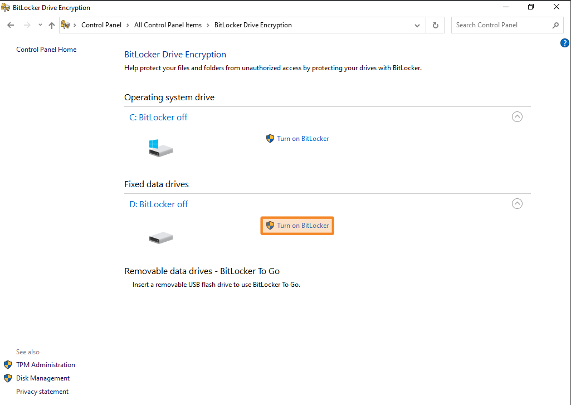Open the recent locations dropdown arrow
Viewport: 571px width, 405px height.
[40, 25]
